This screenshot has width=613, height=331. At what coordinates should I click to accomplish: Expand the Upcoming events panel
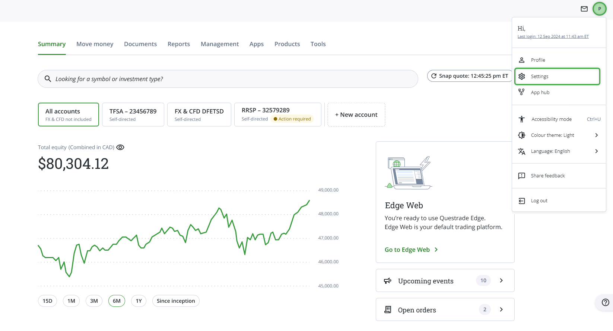501,281
